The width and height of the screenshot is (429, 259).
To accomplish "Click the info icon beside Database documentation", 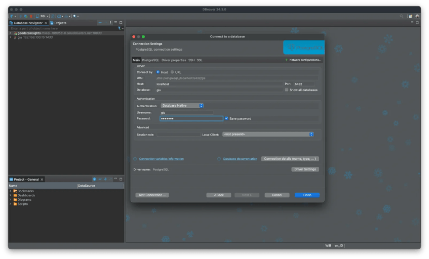I will (x=219, y=159).
